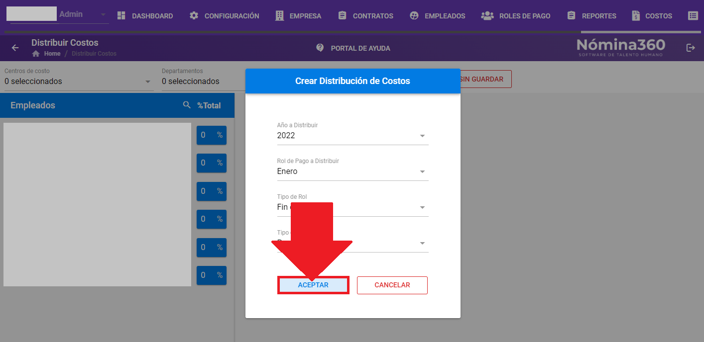Click the Empleados face icon

(x=414, y=16)
